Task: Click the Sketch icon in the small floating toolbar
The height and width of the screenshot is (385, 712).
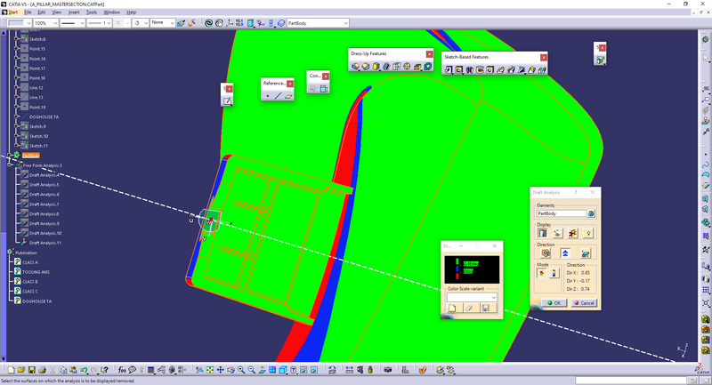Action: pos(227,101)
